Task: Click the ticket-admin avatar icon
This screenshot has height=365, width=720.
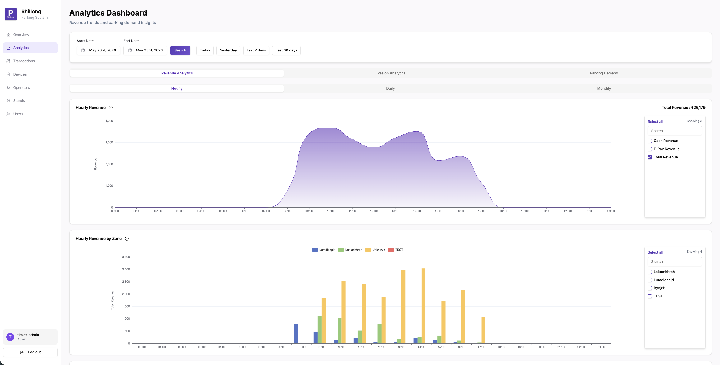Action: pyautogui.click(x=10, y=337)
